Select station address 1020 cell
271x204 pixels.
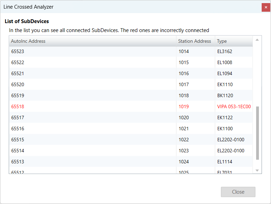click(x=184, y=118)
